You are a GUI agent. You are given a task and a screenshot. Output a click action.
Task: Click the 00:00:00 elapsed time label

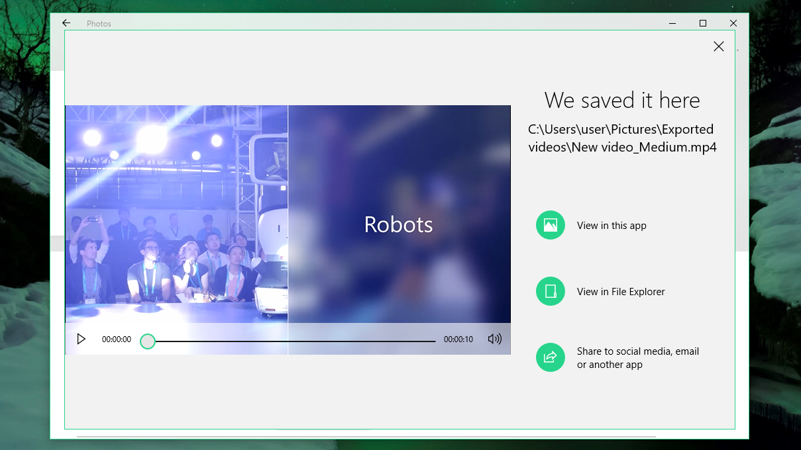[117, 339]
